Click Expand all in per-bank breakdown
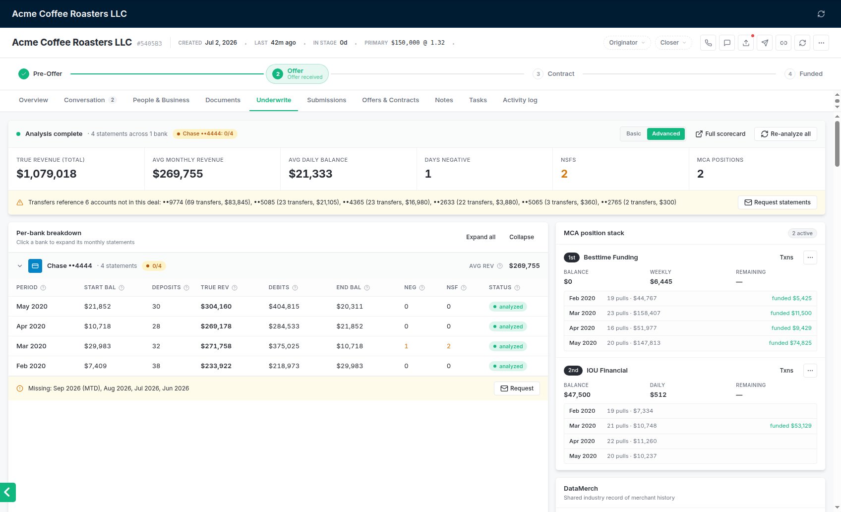Image resolution: width=841 pixels, height=512 pixels. click(481, 237)
